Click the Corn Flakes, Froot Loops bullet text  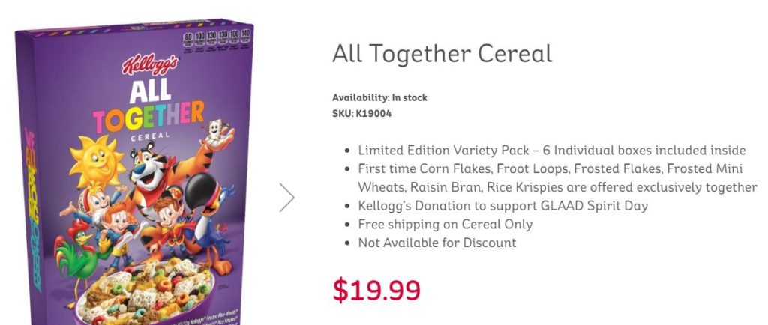(557, 178)
